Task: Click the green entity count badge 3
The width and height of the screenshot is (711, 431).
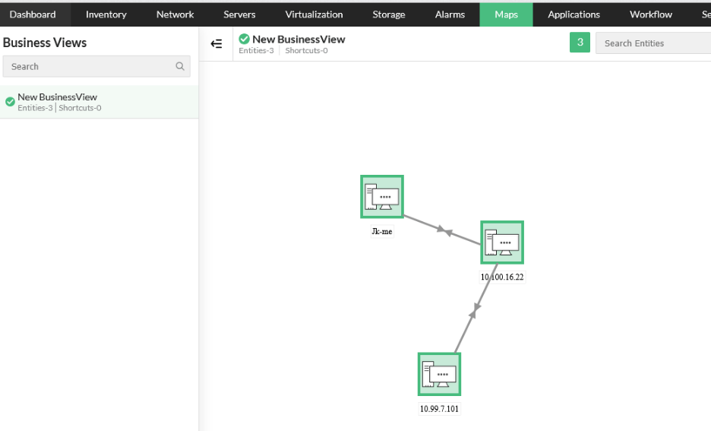Action: tap(580, 43)
